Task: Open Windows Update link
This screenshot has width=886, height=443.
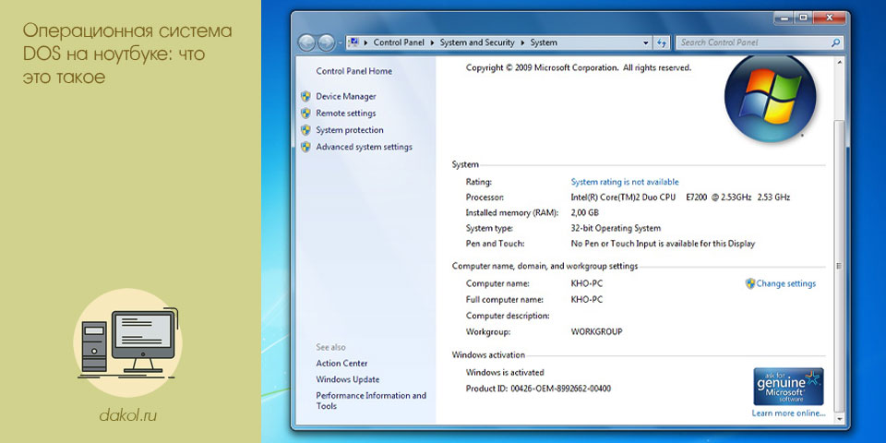Action: (x=348, y=379)
